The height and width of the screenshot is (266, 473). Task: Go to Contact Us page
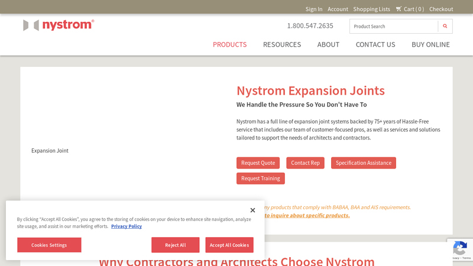[x=375, y=44]
